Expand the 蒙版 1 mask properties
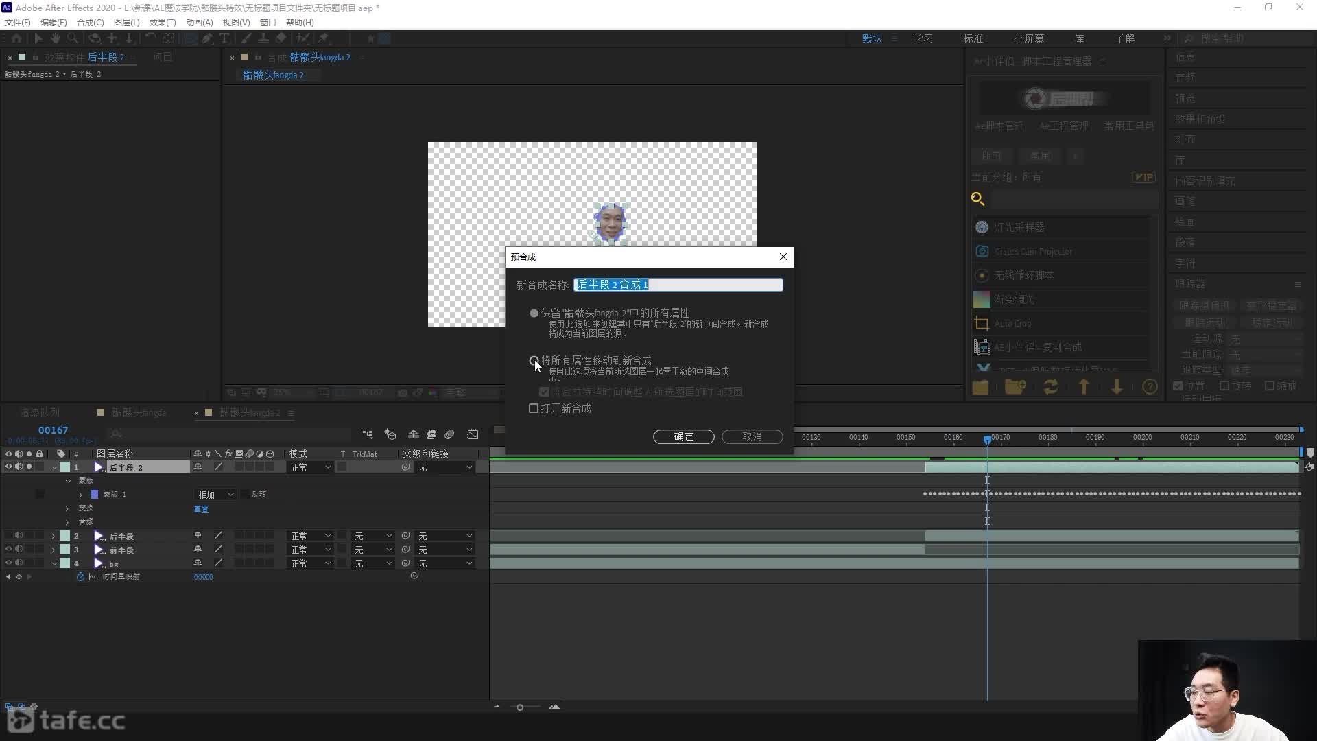The height and width of the screenshot is (741, 1317). point(80,495)
